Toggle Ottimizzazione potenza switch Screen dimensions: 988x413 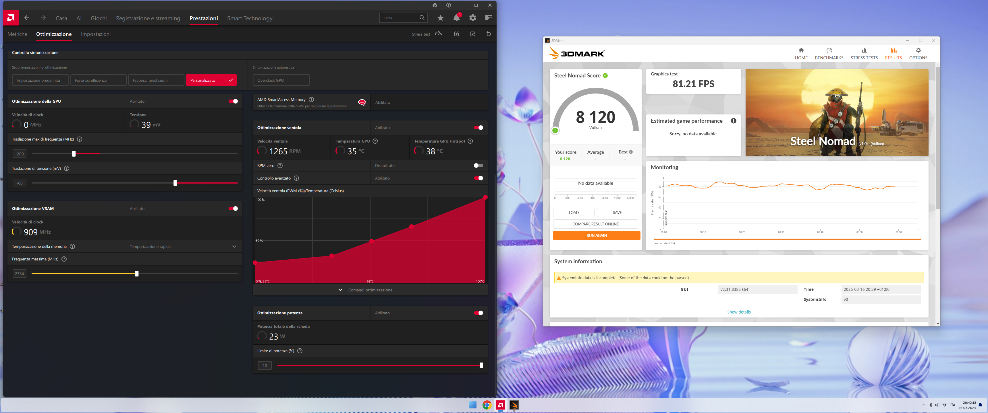(x=478, y=313)
